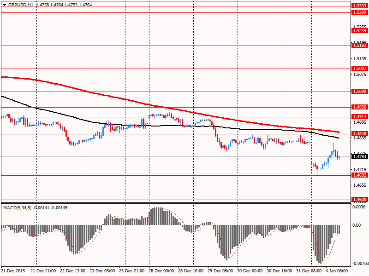Click the 31 Dec 08:00 time label
369x276 pixels.
click(x=309, y=270)
